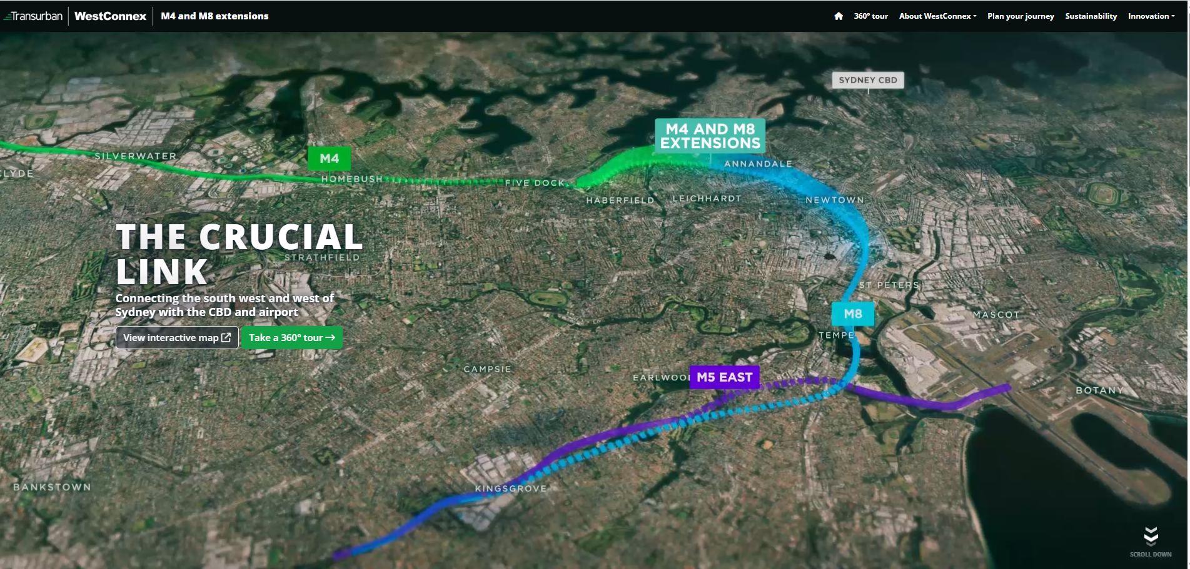
Task: Click the BOTANY suburb label
Action: click(x=1099, y=390)
